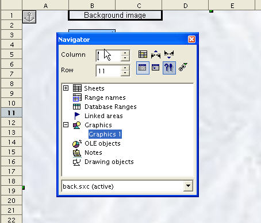
Task: Toggle the Scenarios icon in Navigator
Action: [x=169, y=68]
